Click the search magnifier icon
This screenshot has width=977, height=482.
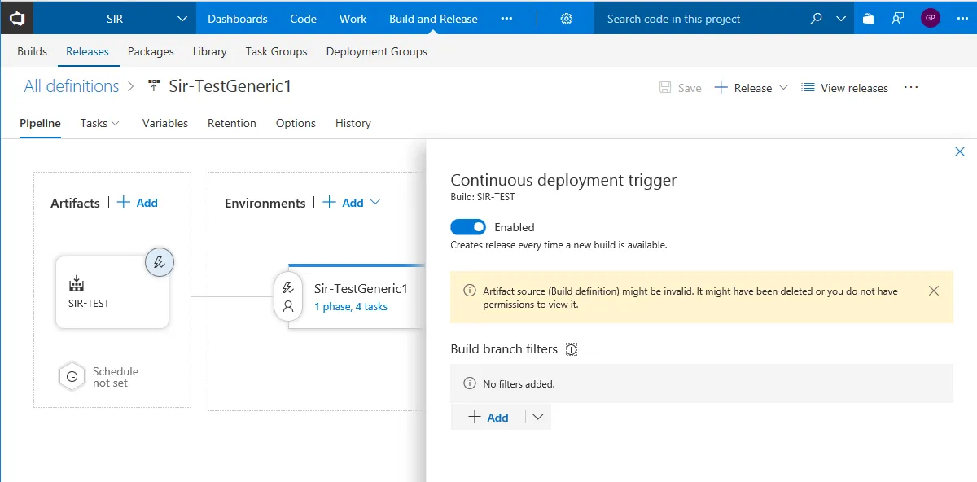tap(816, 19)
